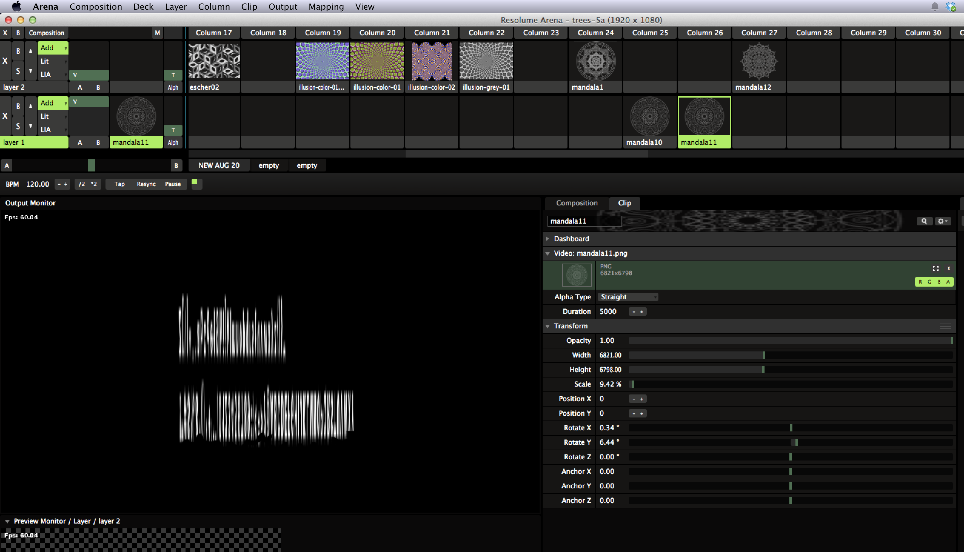Move layer 2 up with the up arrow
The image size is (964, 552).
point(31,51)
